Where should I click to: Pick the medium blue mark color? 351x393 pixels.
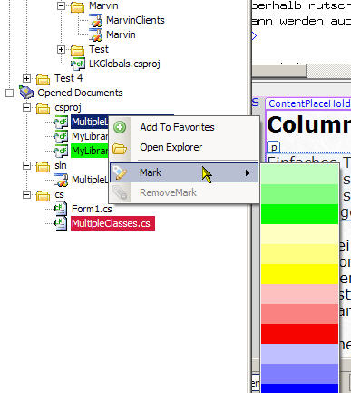(299, 374)
